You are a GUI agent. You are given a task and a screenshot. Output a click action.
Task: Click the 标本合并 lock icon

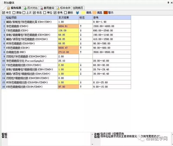[x=58, y=8]
